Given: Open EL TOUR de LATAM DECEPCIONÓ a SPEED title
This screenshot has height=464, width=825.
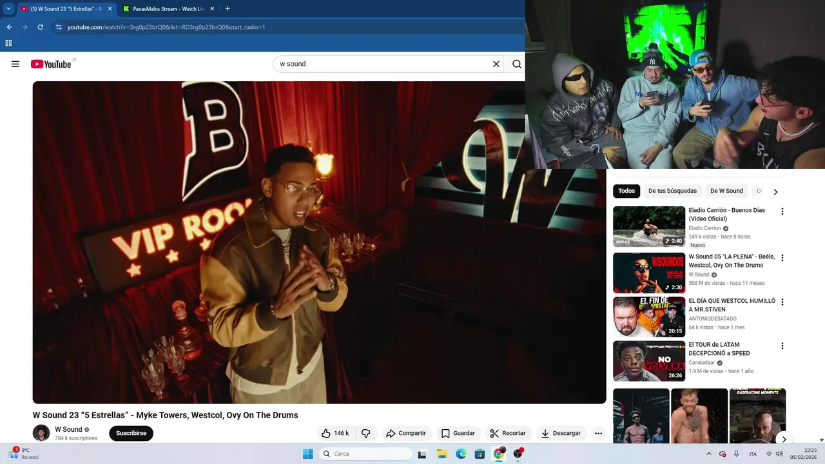Looking at the screenshot, I should pos(719,349).
